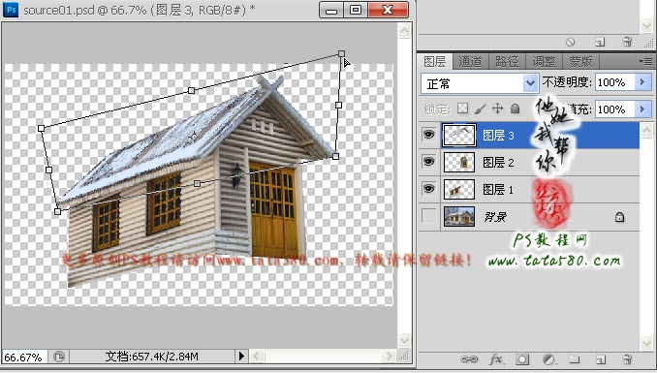This screenshot has height=373, width=657.
Task: Click the new item icon in upper panel
Action: (600, 42)
